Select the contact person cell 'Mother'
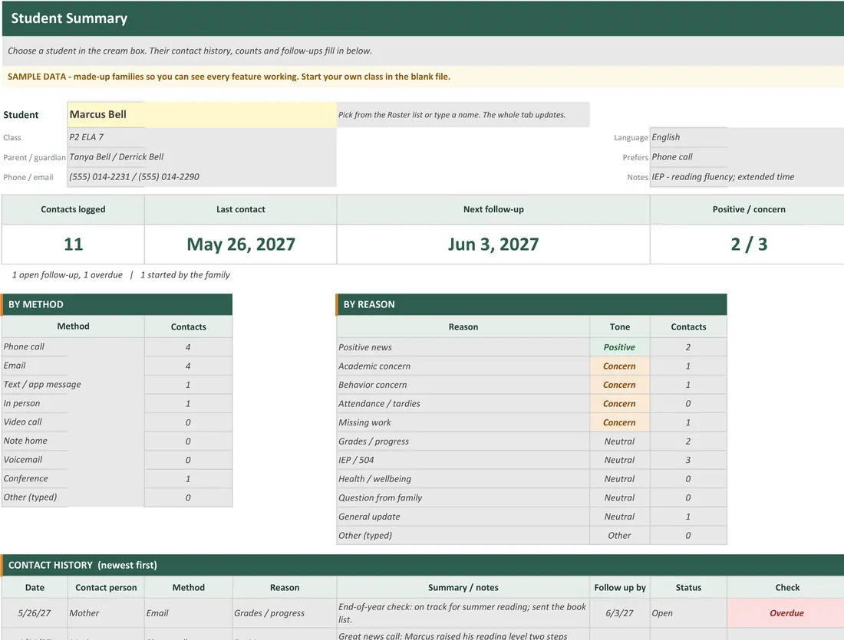Screen dimensions: 844x640 point(106,613)
